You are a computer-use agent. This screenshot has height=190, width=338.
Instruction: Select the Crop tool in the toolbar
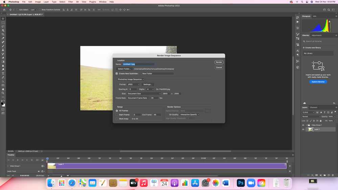[3, 34]
